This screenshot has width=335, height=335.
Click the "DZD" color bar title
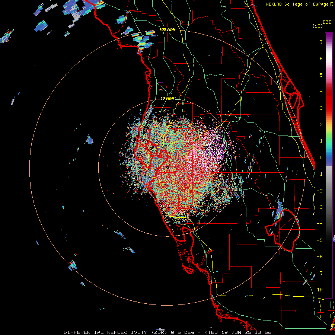[327, 22]
